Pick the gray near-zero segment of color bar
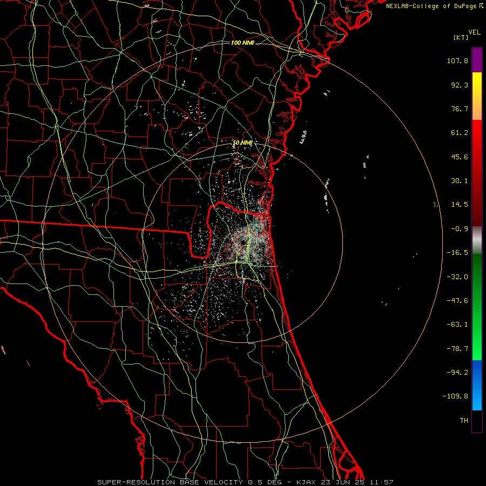 pyautogui.click(x=477, y=240)
